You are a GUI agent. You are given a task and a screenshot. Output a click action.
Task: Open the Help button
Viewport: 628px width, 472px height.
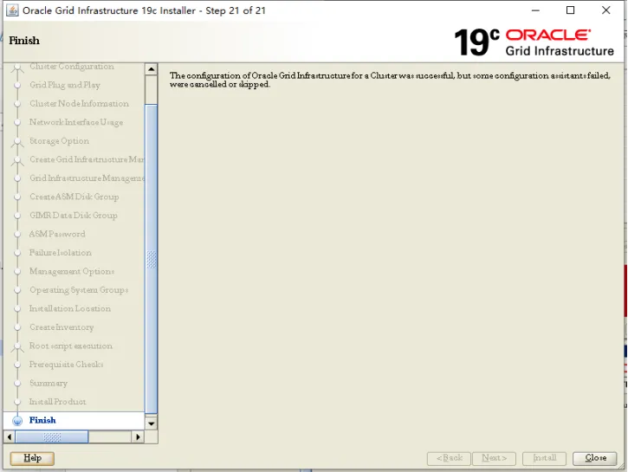pyautogui.click(x=32, y=458)
